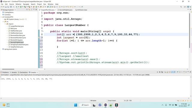Switch to the Problems tab
The height and width of the screenshot is (108, 192).
[x=5, y=72]
